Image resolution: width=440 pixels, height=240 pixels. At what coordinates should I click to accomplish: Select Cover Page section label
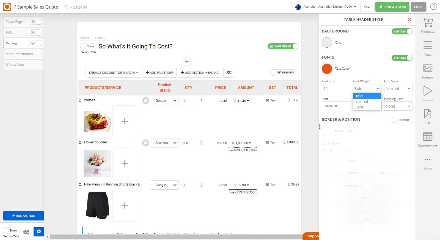(14, 22)
